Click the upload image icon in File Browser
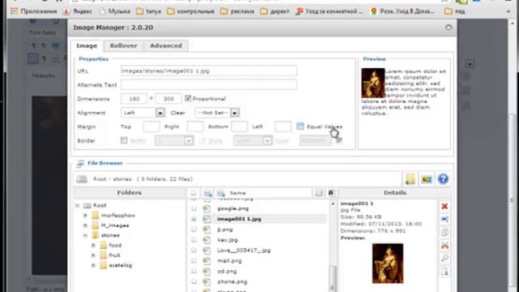Image resolution: width=519 pixels, height=292 pixels. (x=427, y=179)
